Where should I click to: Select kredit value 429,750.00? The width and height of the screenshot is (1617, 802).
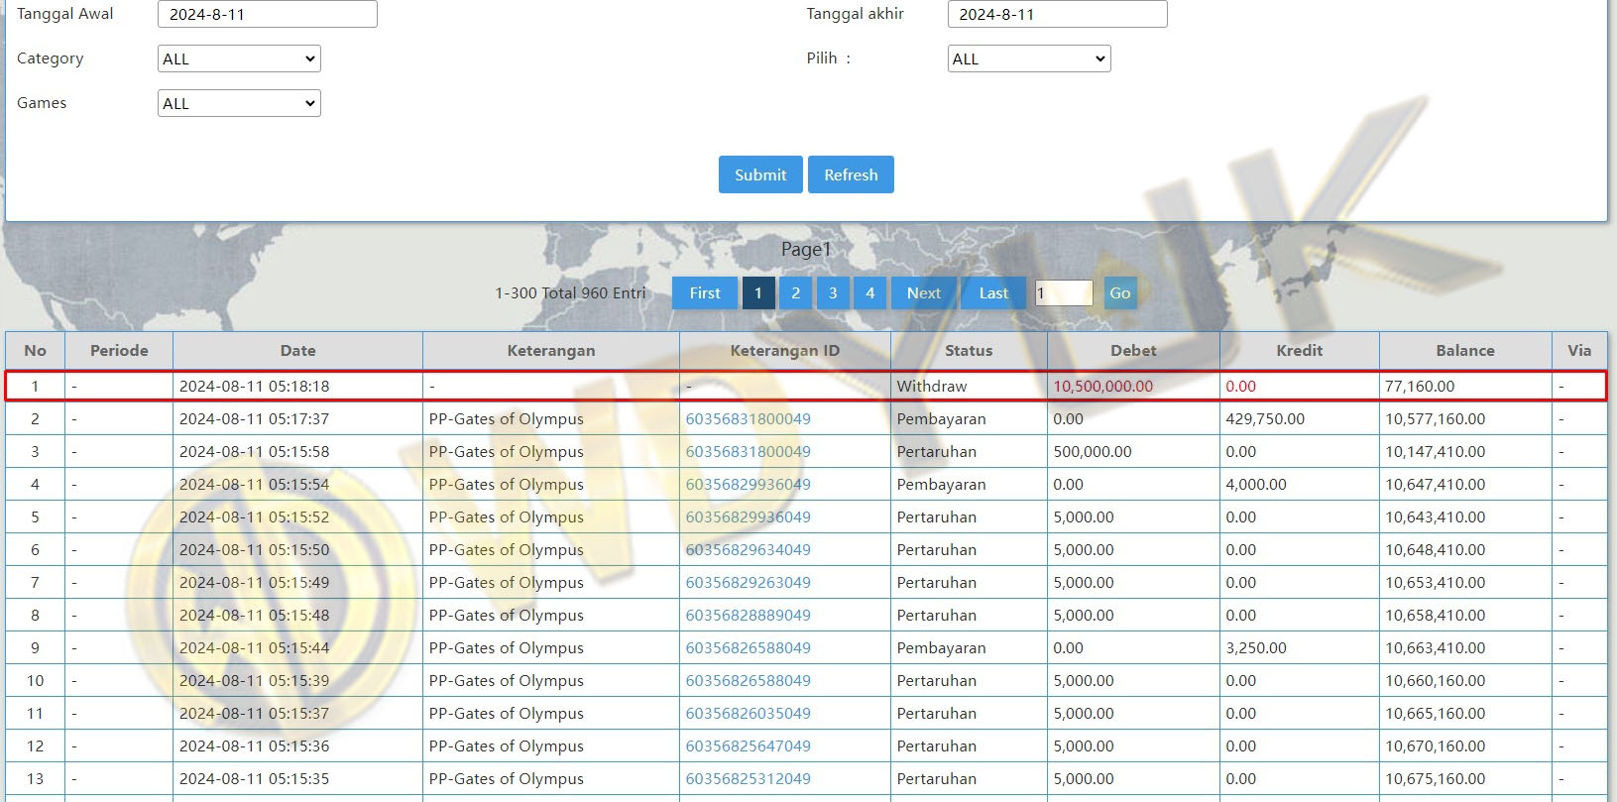coord(1265,418)
